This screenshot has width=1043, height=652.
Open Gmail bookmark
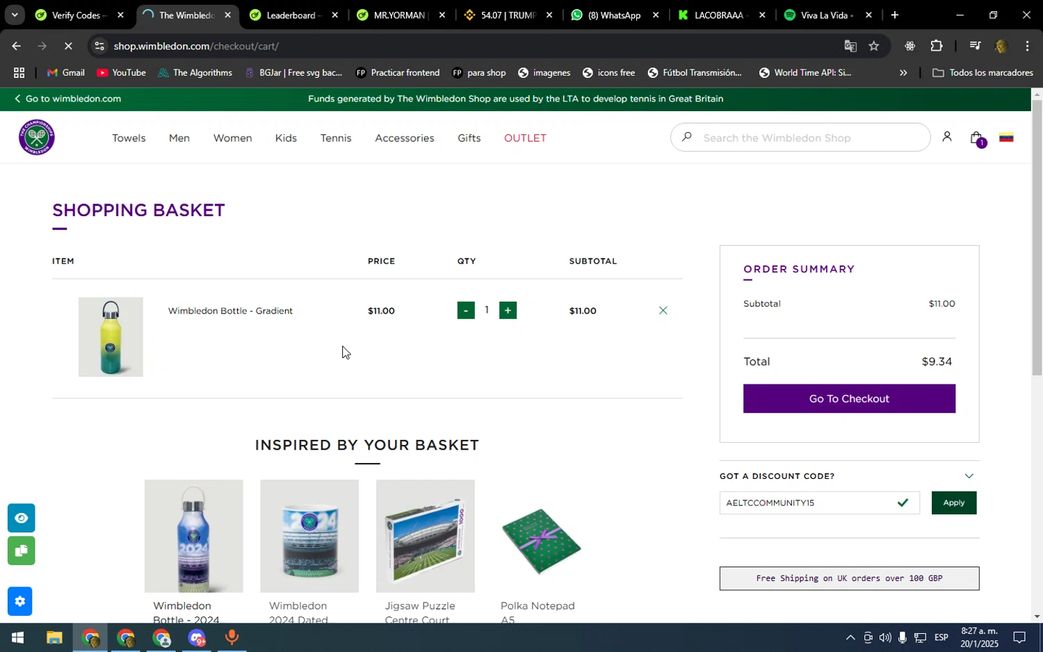pyautogui.click(x=65, y=72)
